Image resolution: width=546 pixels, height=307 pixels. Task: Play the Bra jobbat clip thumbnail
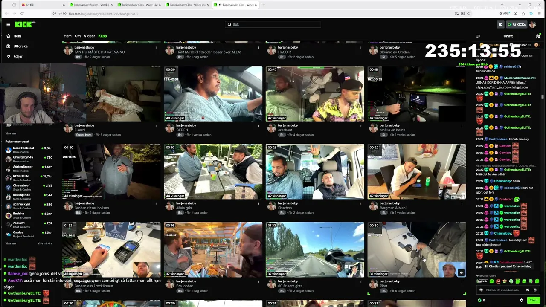click(213, 250)
